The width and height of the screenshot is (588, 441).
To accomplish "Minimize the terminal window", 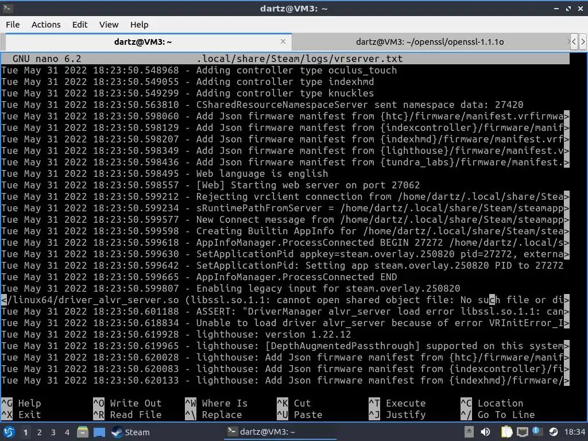I will [556, 8].
